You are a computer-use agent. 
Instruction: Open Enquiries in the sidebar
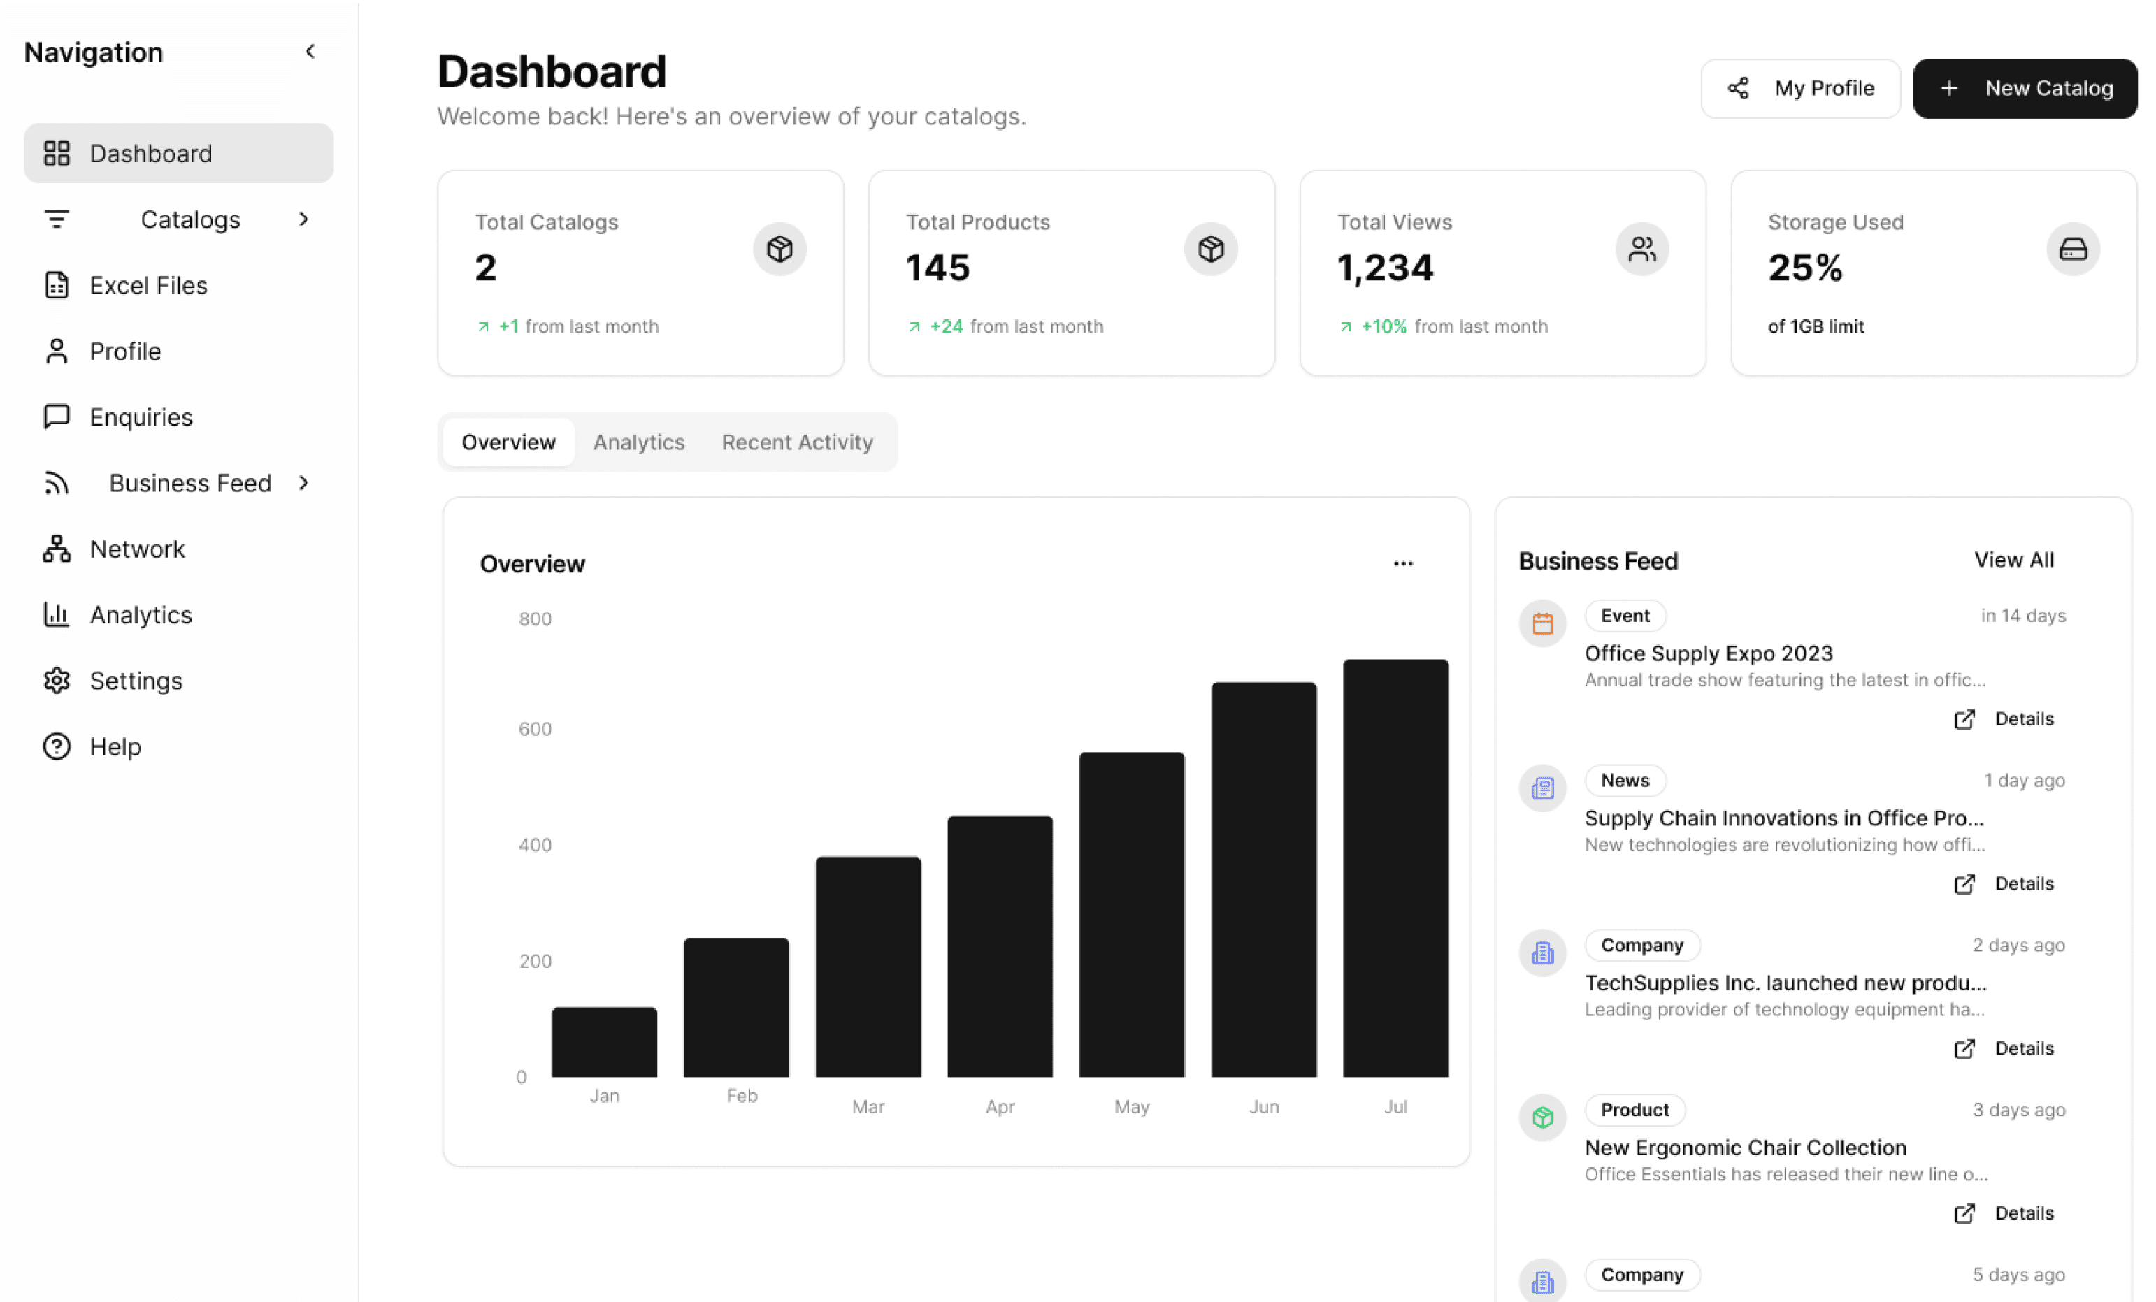click(x=178, y=417)
